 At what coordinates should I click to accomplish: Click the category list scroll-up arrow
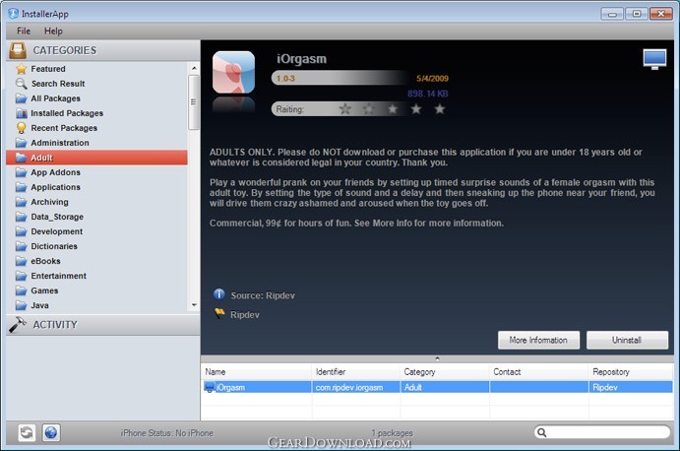pos(194,68)
